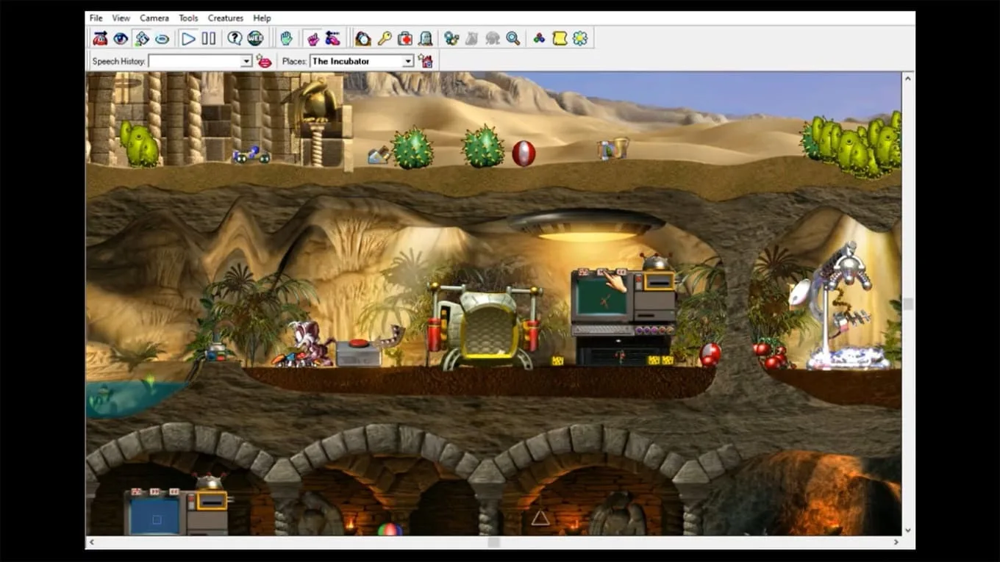Viewport: 1000px width, 562px height.
Task: Click the golden key toolbar icon
Action: (384, 38)
